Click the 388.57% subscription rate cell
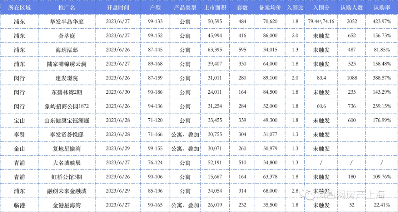Viewport: 398px width, 212px height. click(x=382, y=78)
